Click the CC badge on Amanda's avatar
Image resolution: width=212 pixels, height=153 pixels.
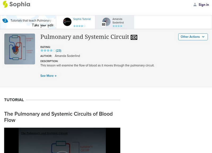click(104, 24)
